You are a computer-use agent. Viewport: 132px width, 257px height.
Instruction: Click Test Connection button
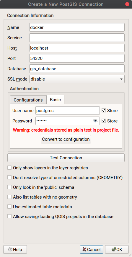[66, 158]
